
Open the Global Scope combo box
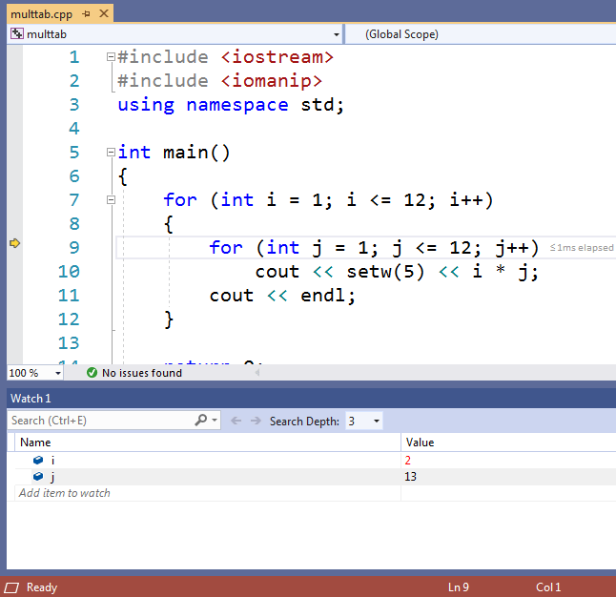pyautogui.click(x=481, y=34)
